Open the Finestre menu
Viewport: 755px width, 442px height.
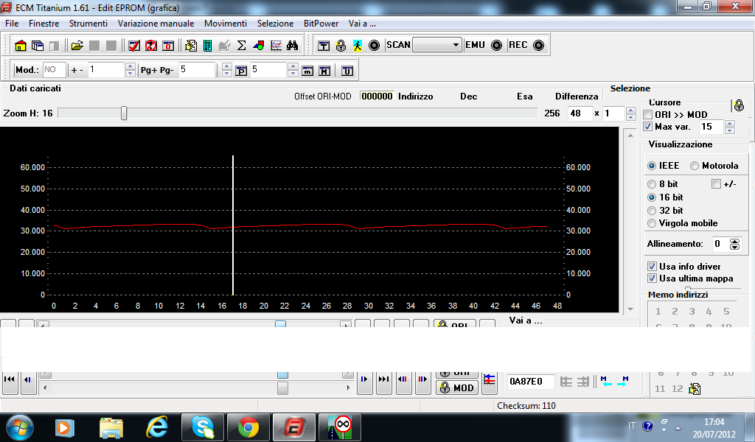pos(44,24)
